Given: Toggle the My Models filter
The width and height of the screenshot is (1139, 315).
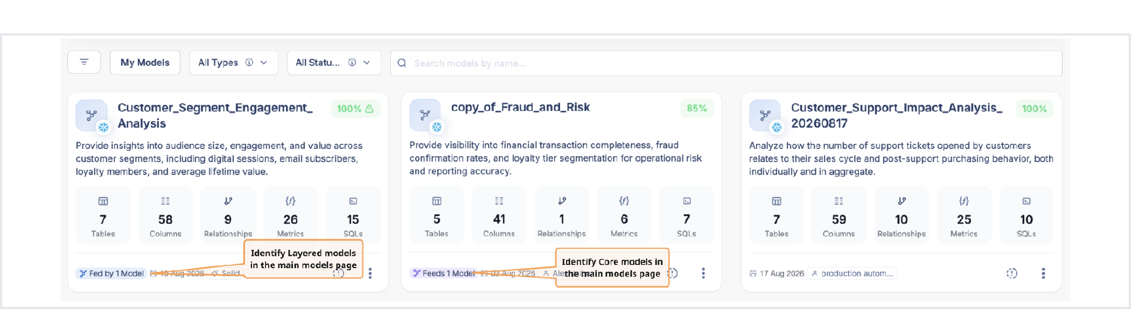Looking at the screenshot, I should pos(145,62).
